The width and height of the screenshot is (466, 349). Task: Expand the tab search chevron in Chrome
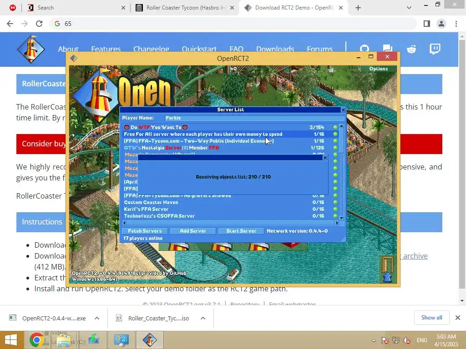point(409,8)
